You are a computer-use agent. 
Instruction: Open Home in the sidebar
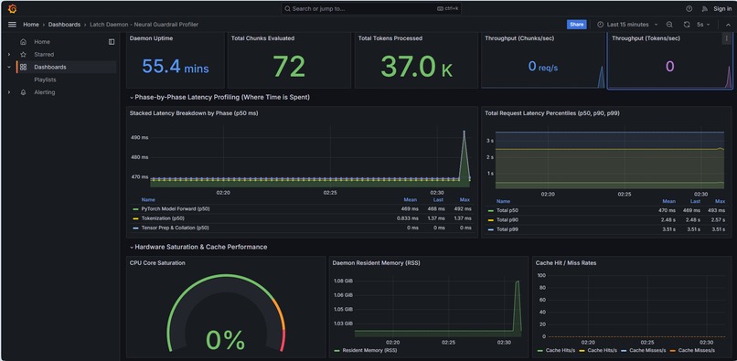click(x=42, y=42)
